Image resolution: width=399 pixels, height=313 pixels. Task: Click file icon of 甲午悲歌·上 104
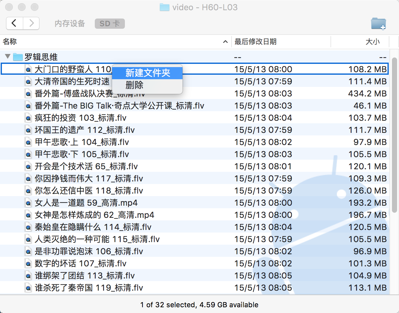(28, 142)
